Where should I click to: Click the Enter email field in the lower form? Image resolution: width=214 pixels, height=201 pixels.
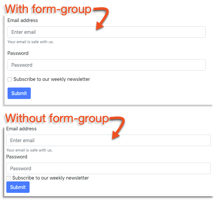108,140
